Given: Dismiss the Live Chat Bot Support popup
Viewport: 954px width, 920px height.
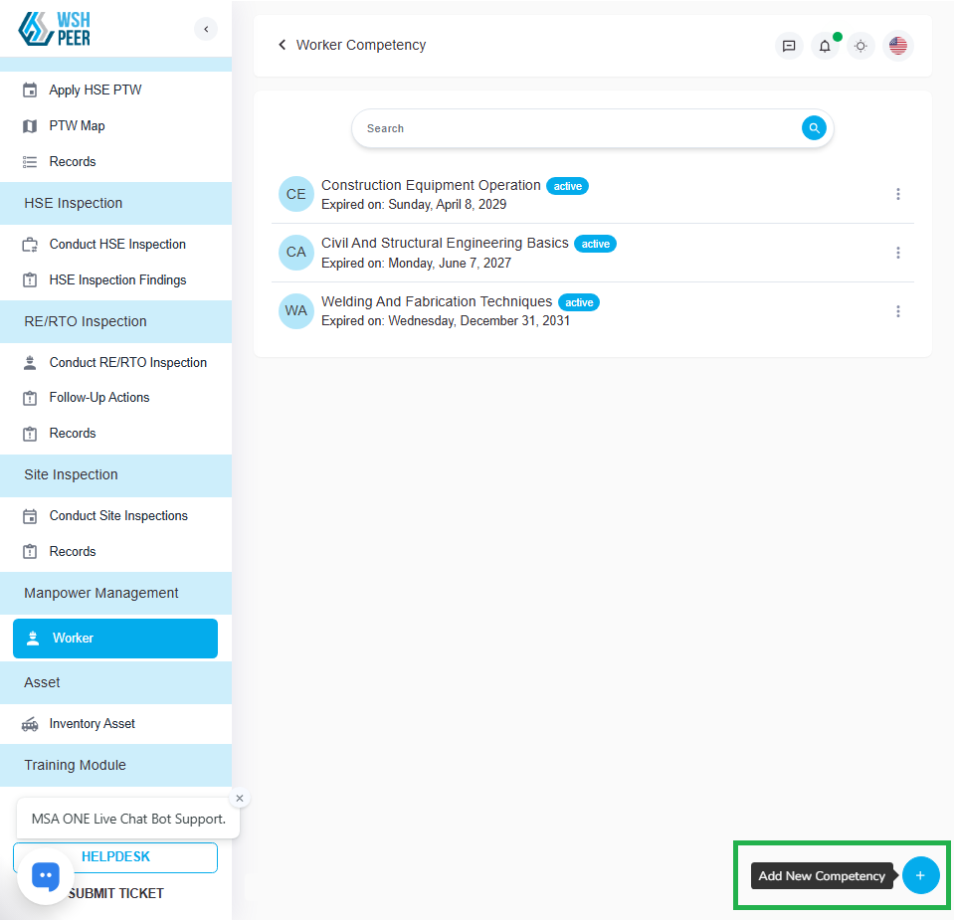Looking at the screenshot, I should click(239, 798).
